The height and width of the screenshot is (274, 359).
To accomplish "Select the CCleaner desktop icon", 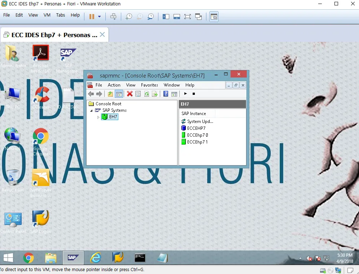I will (41, 98).
